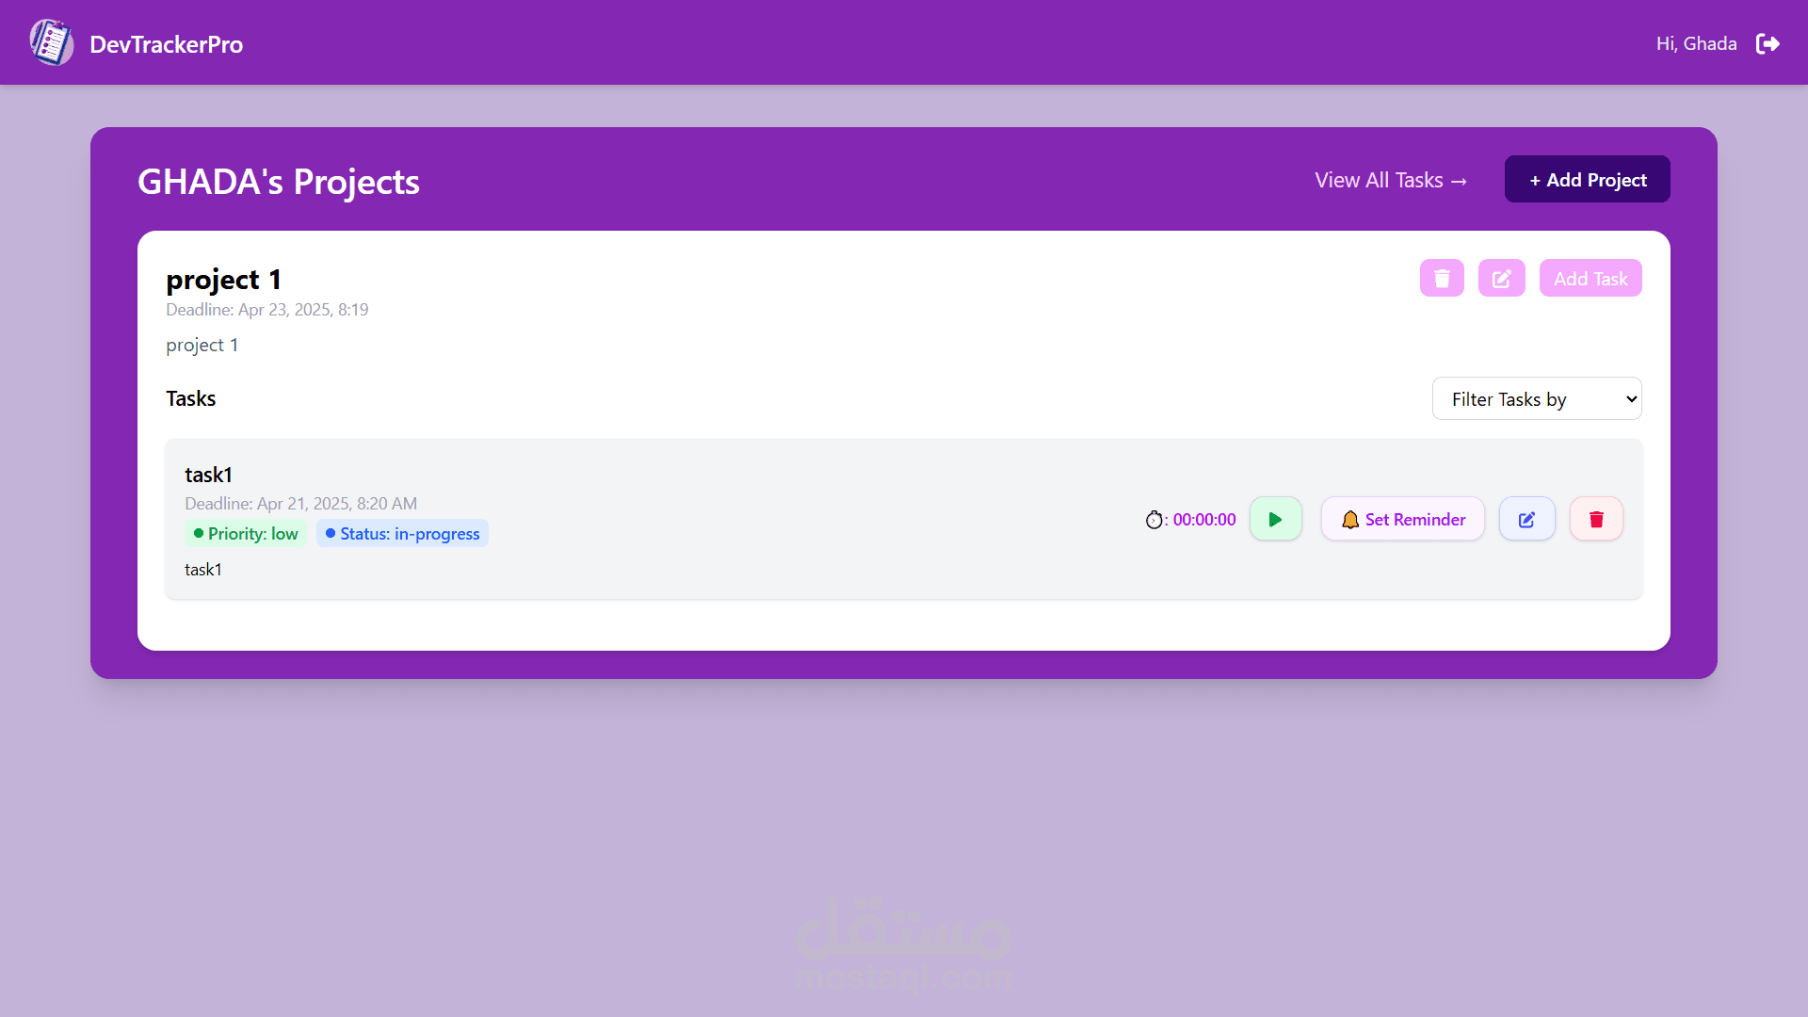Click the Hi, Ghada greeting text
The height and width of the screenshot is (1017, 1808).
click(x=1696, y=44)
